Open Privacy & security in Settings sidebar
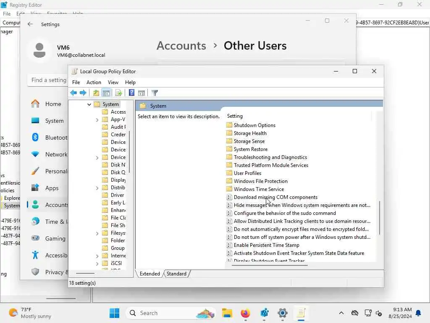Viewport: 430px width, 323px height. (x=48, y=272)
